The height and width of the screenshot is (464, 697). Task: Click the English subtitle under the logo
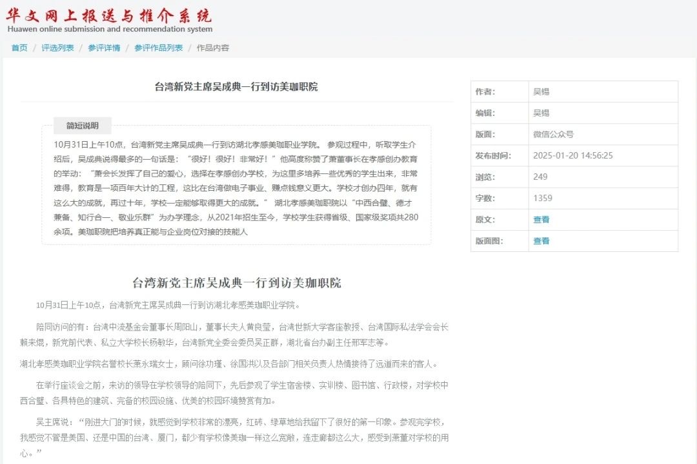[x=108, y=28]
